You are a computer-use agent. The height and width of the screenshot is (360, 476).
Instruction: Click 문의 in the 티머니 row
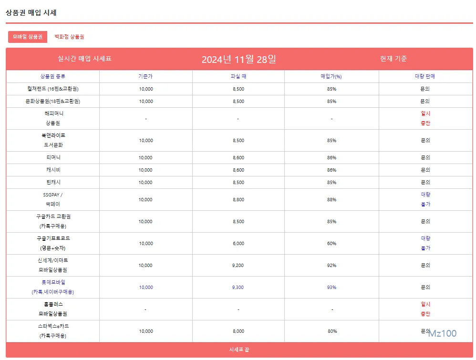(x=425, y=158)
